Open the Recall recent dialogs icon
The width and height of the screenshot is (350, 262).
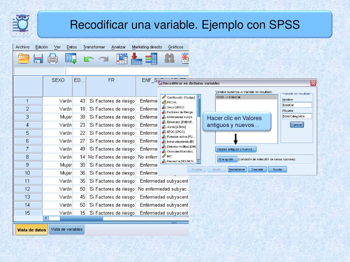[71, 59]
